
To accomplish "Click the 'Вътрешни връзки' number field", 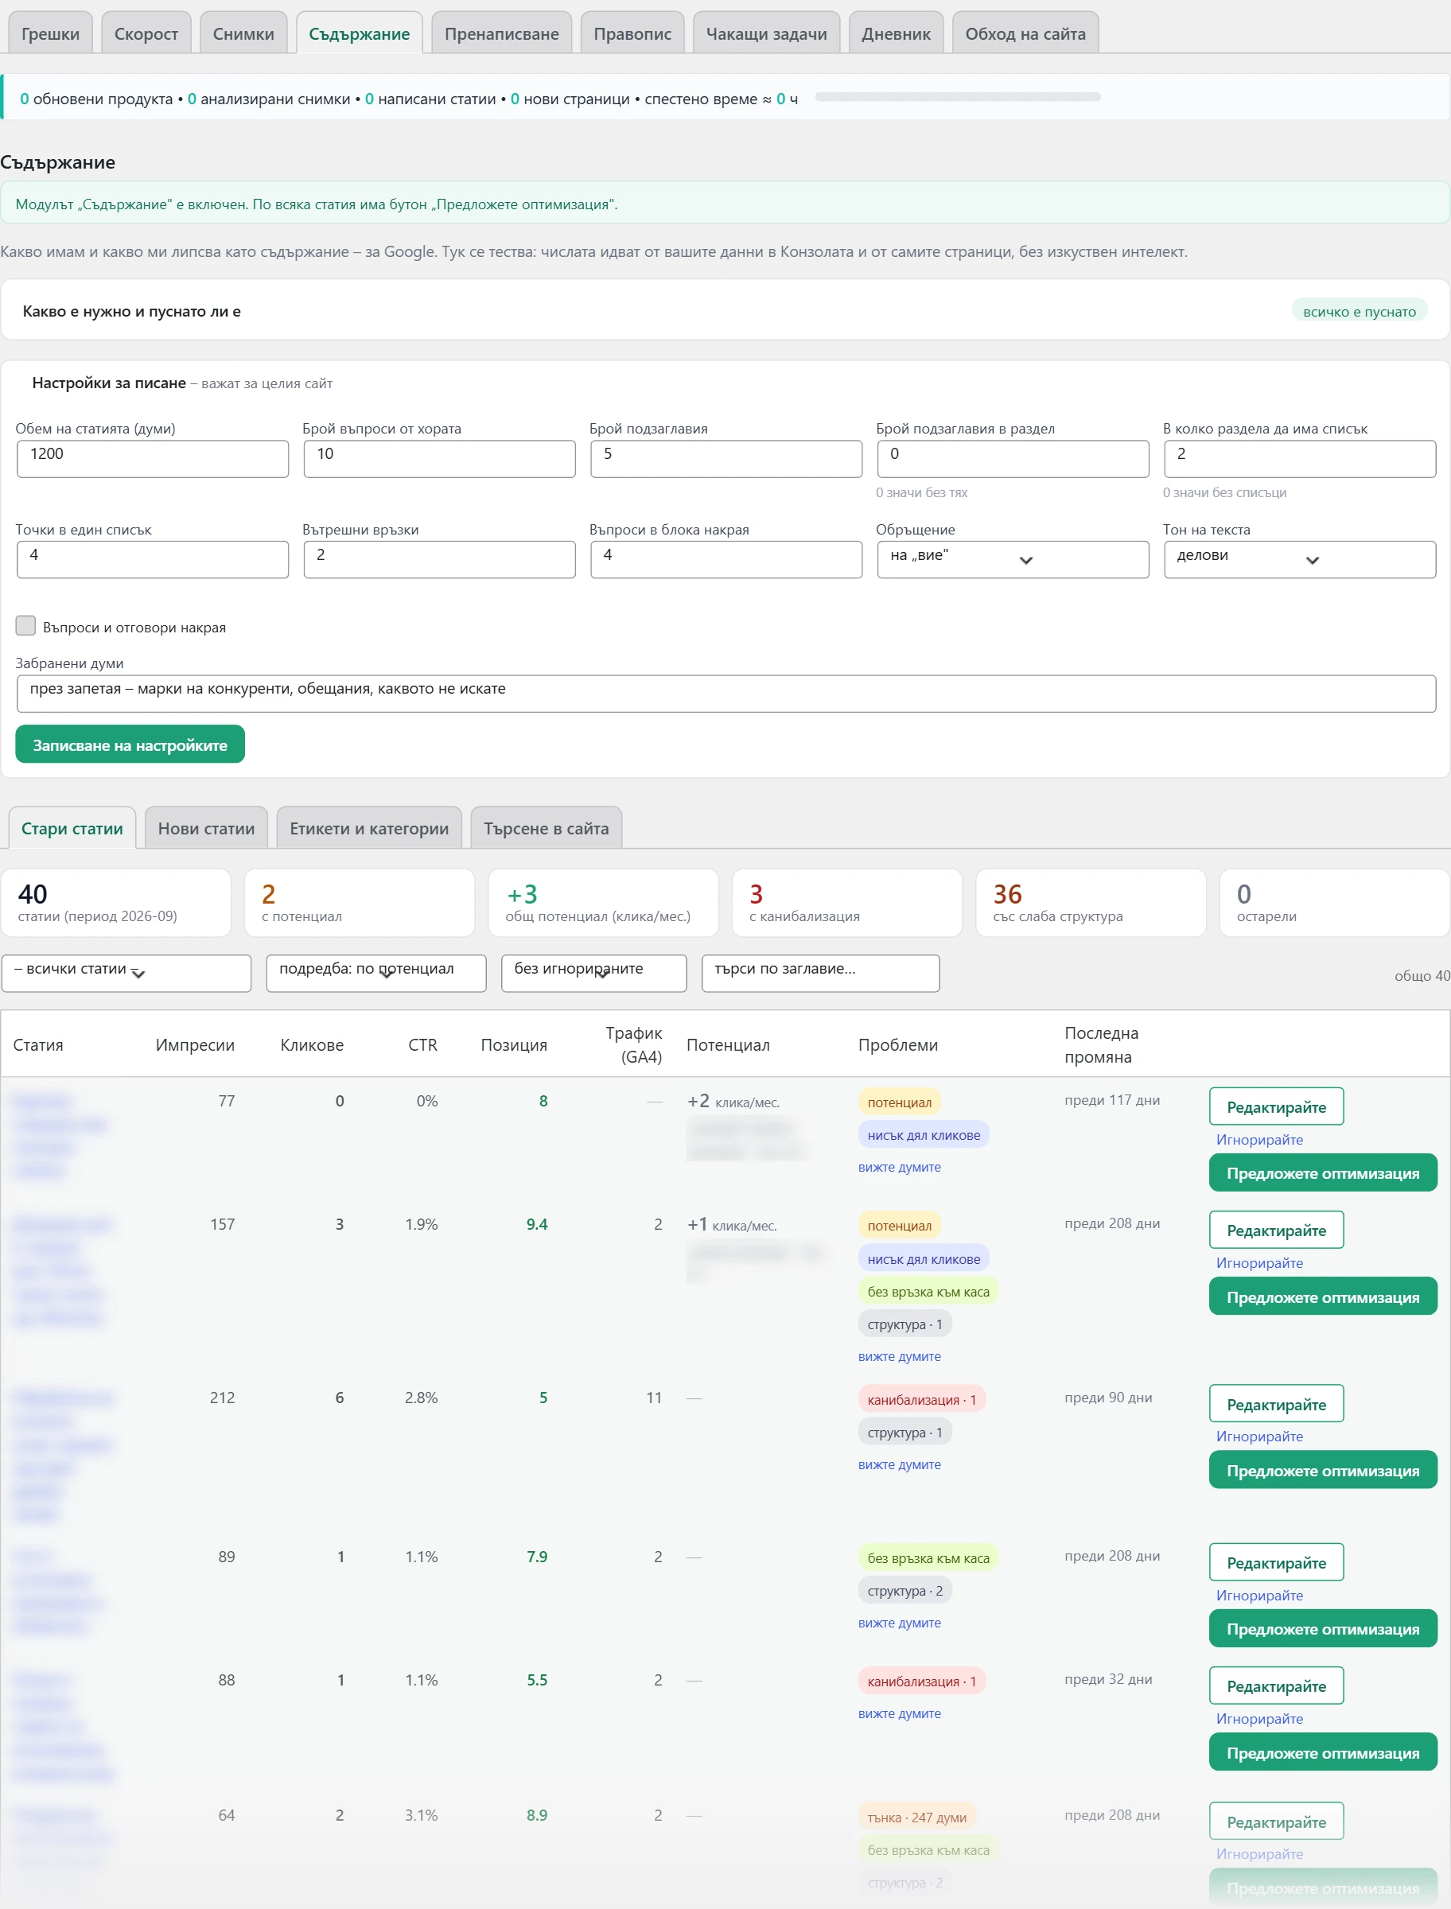I will tap(440, 559).
